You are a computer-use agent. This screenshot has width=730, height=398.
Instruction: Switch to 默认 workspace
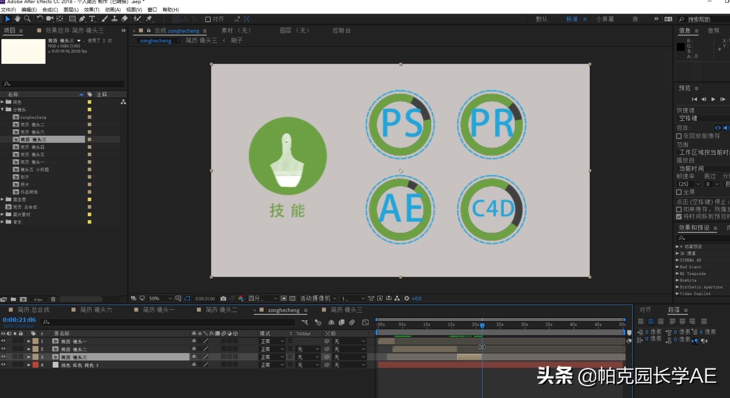click(541, 19)
